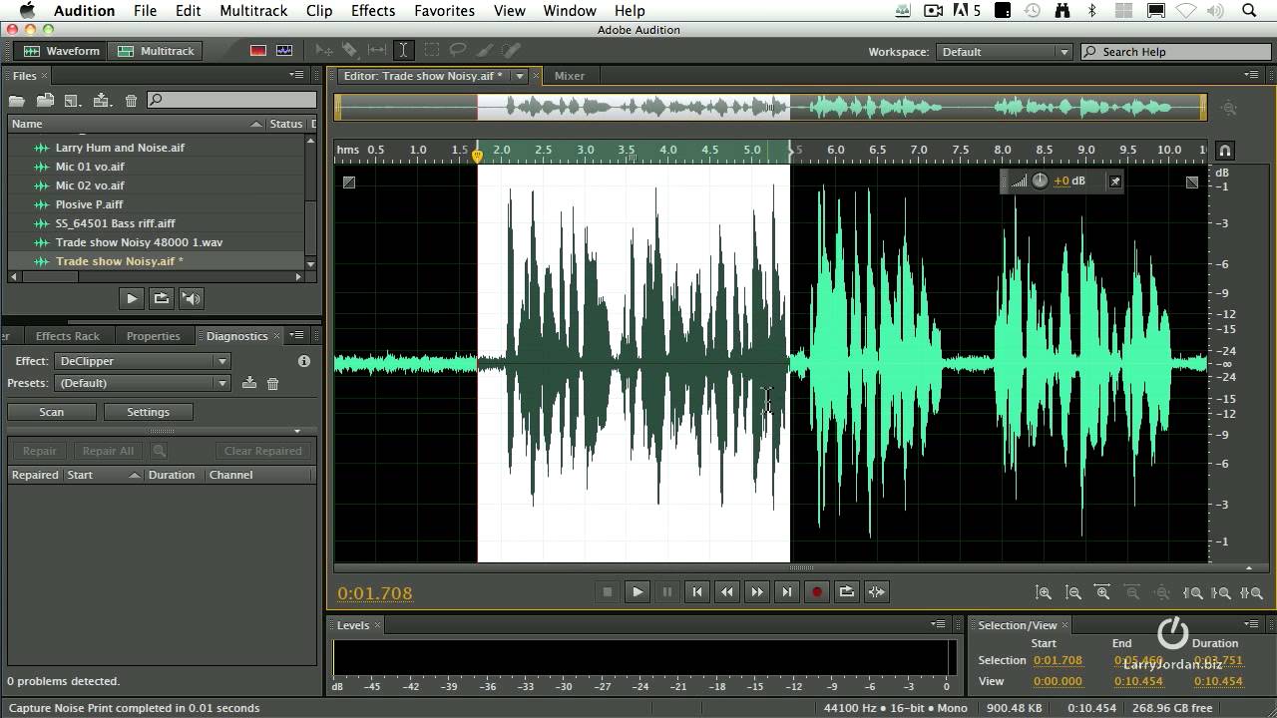Click Zoom In Amplitude icon
This screenshot has width=1277, height=718.
[1044, 592]
